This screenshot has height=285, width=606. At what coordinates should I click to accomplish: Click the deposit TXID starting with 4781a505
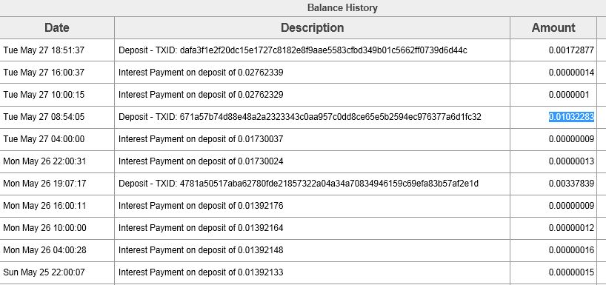pos(329,184)
